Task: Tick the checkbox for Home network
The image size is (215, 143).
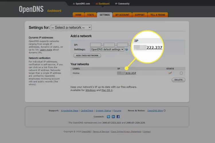Action: click(181, 73)
